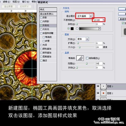Enable the 消除锯齿 anti-alias checkbox
This screenshot has height=126, width=126.
coord(87,58)
